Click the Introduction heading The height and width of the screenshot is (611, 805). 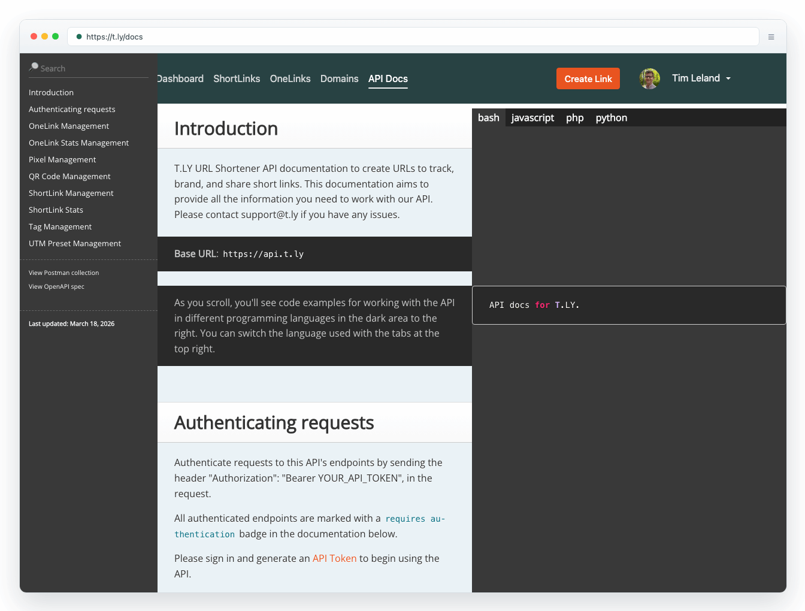pyautogui.click(x=226, y=128)
